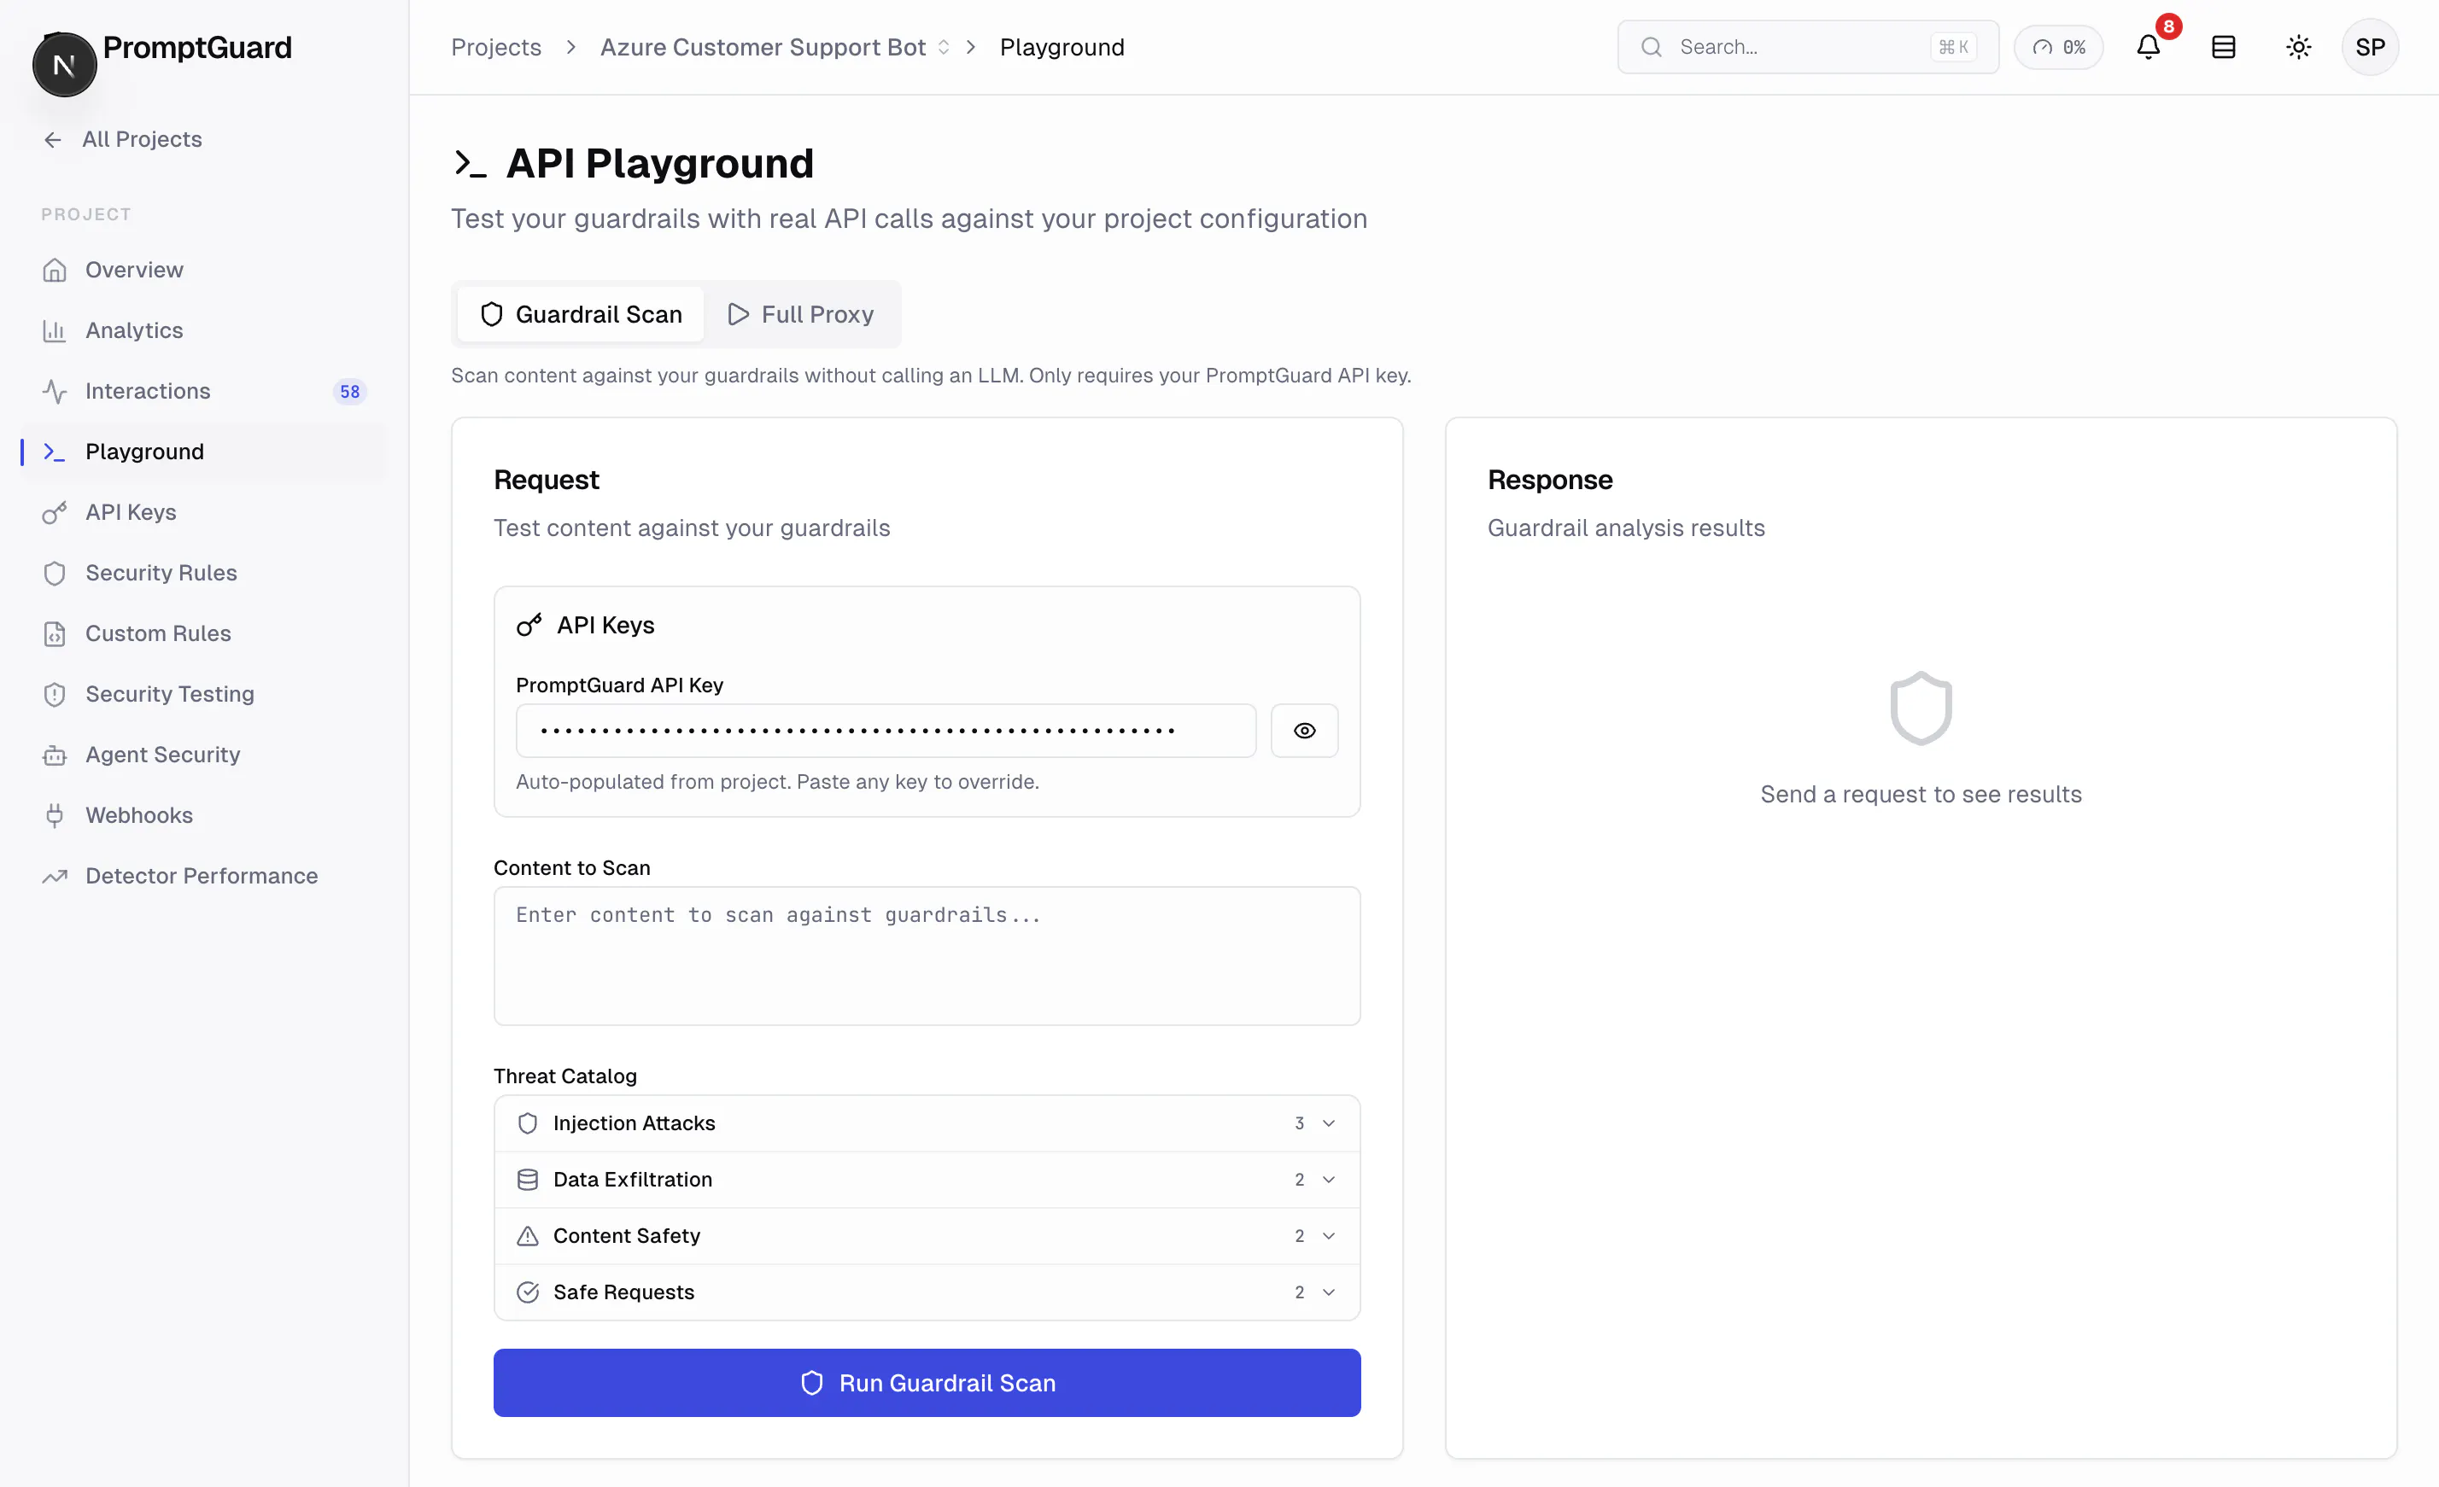Click the Content Safety category label

(627, 1236)
